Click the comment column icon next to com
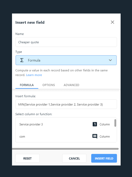The width and height of the screenshot is (132, 177). pyautogui.click(x=95, y=136)
